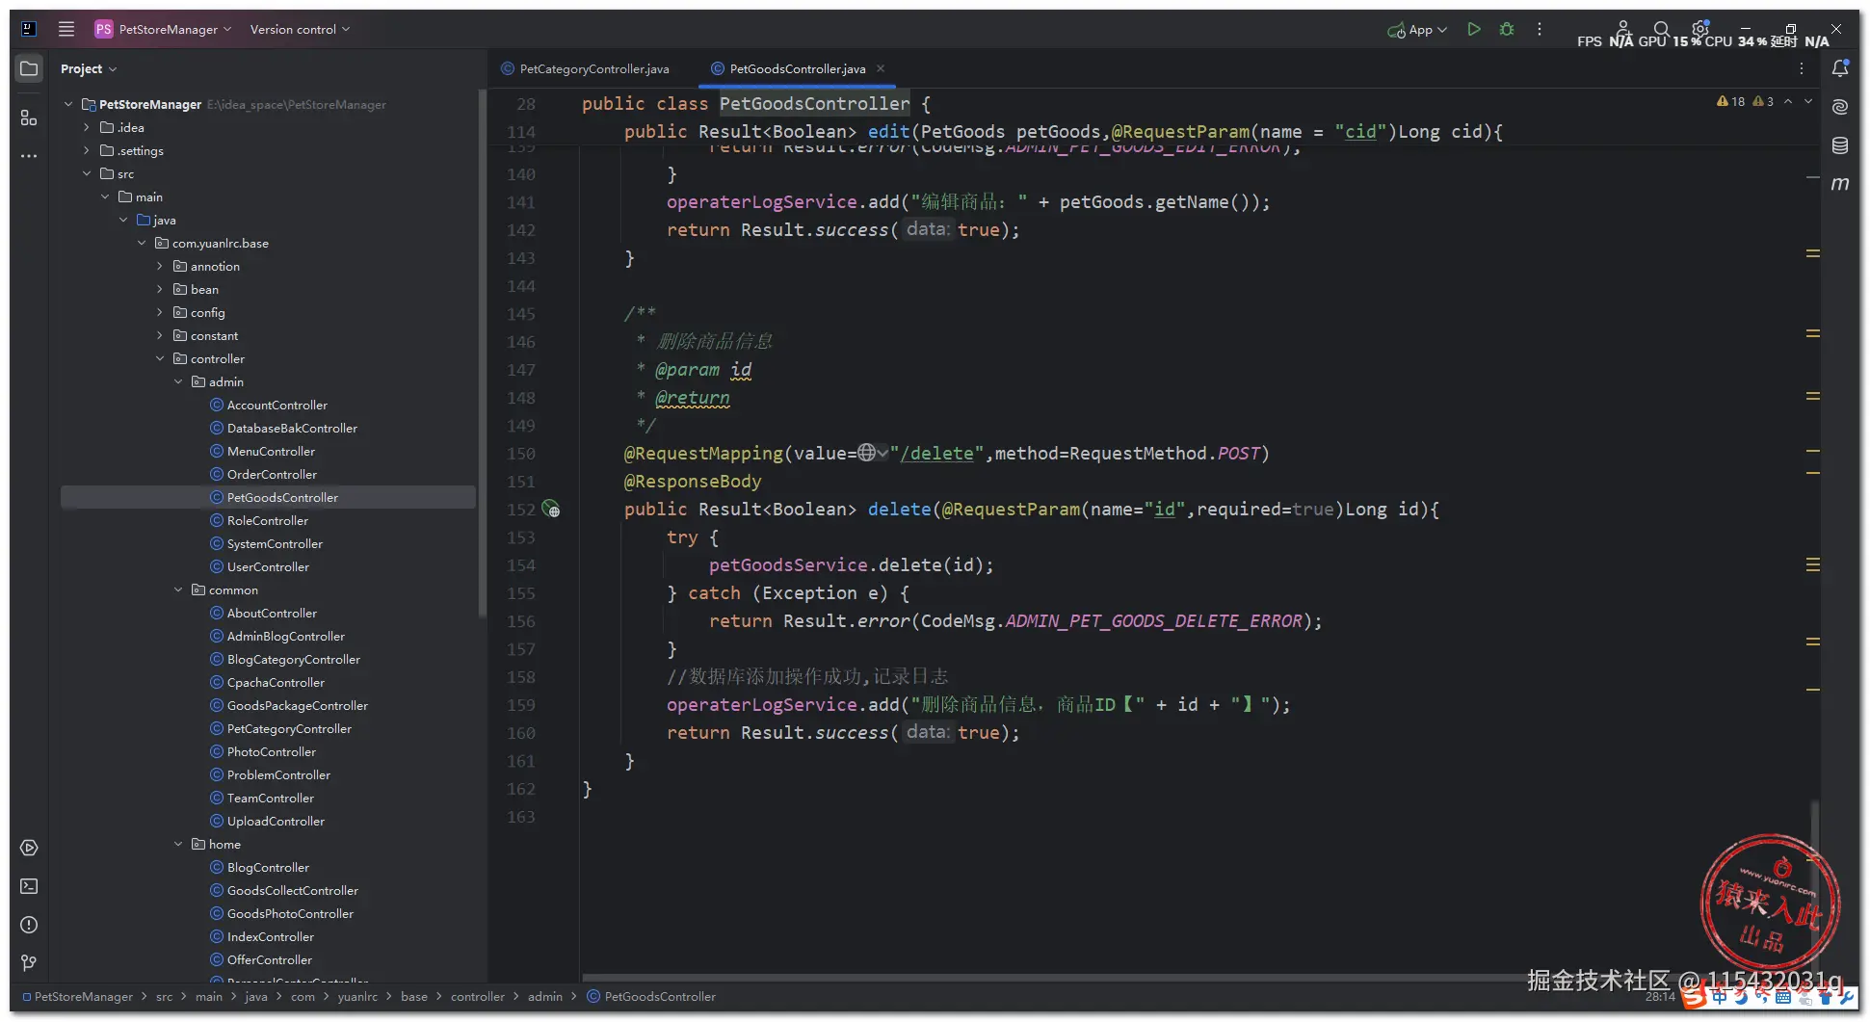Show the 18 warnings indicator
This screenshot has width=1870, height=1022.
1731,101
